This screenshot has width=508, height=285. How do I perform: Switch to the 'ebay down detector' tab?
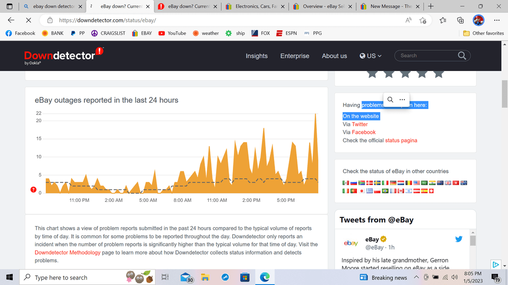pos(53,6)
